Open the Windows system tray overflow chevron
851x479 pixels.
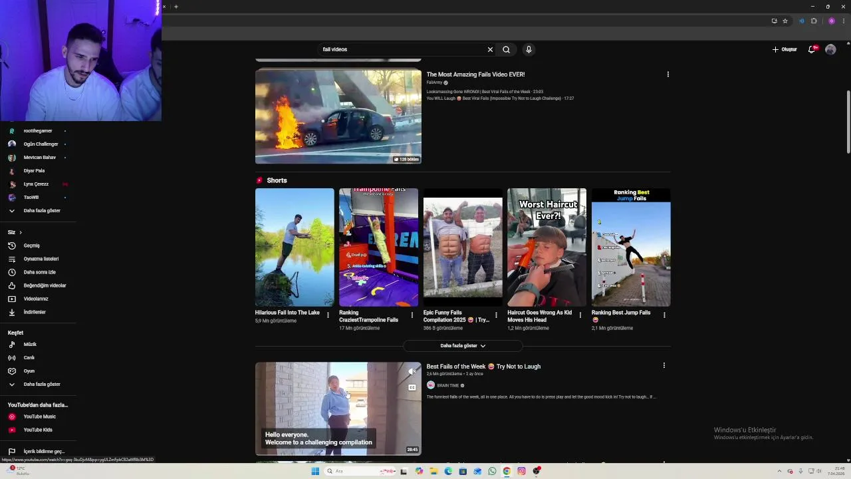click(x=779, y=471)
